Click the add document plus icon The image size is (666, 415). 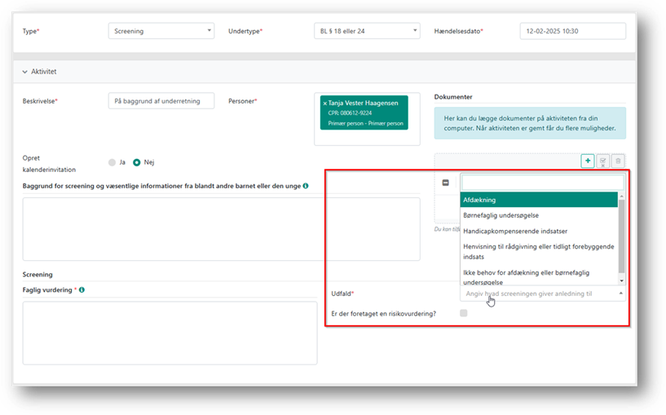tap(587, 161)
